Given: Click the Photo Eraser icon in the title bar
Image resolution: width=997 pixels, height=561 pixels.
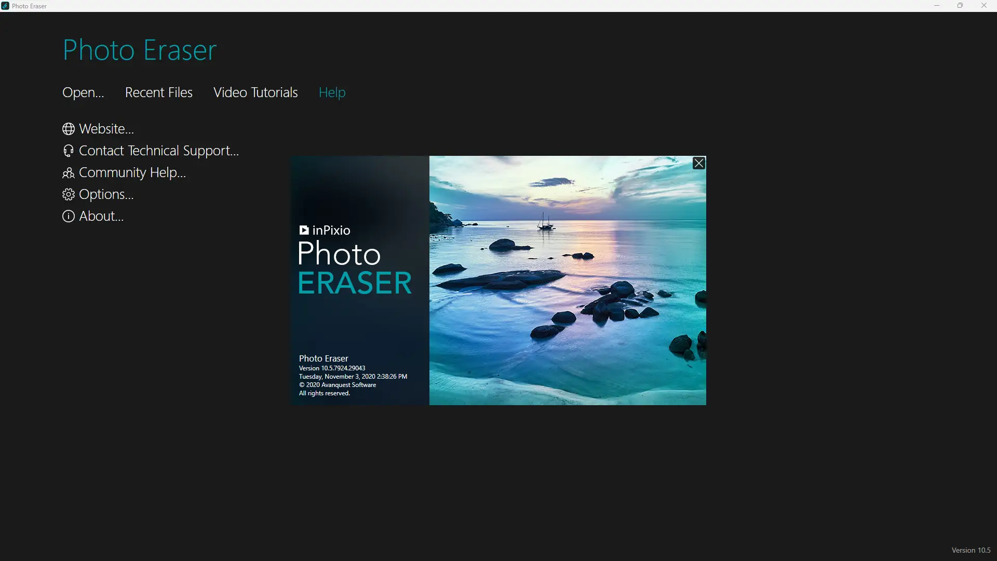Looking at the screenshot, I should tap(5, 6).
